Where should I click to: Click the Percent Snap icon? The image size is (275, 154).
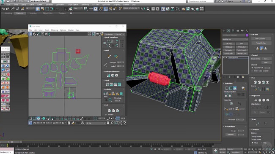(x=110, y=9)
